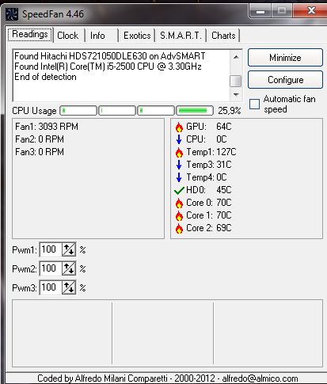This screenshot has height=384, width=327.
Task: Minimize the SpeedFan window from title bar
Action: coord(260,11)
